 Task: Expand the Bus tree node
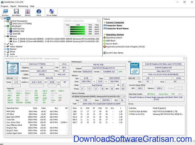(x=5, y=44)
